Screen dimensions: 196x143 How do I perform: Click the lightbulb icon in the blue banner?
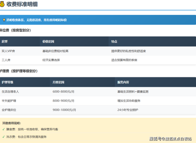point(4,20)
